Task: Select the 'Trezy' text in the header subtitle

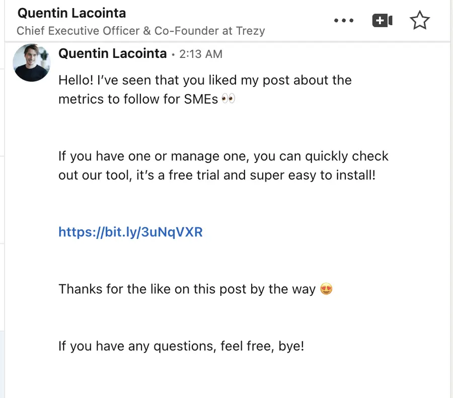Action: click(x=251, y=31)
